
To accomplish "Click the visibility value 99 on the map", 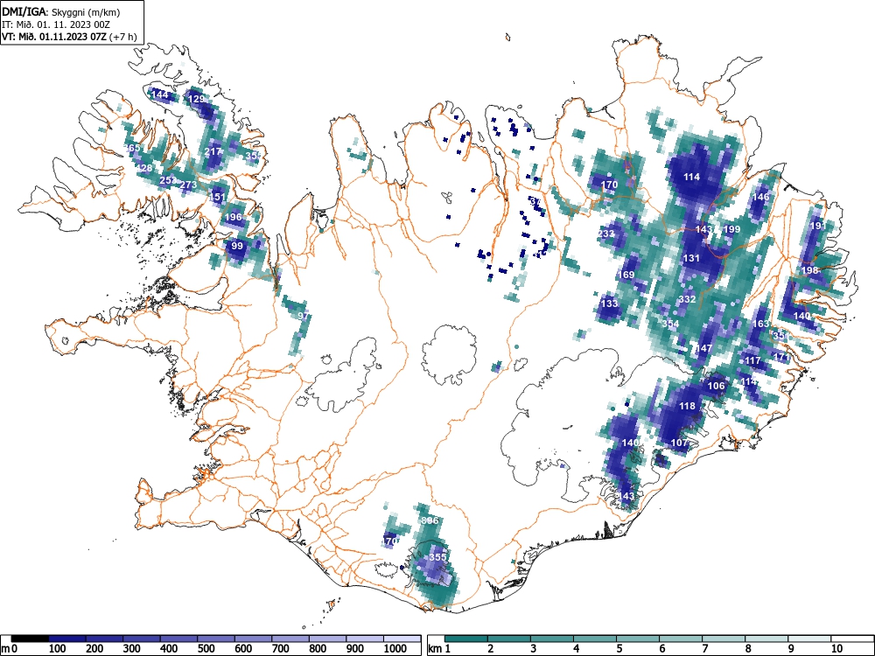I will pos(237,246).
